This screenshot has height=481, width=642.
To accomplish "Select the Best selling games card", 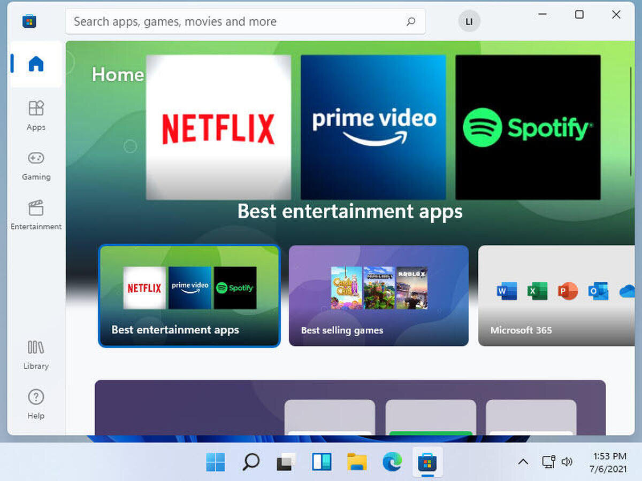I will pos(379,296).
